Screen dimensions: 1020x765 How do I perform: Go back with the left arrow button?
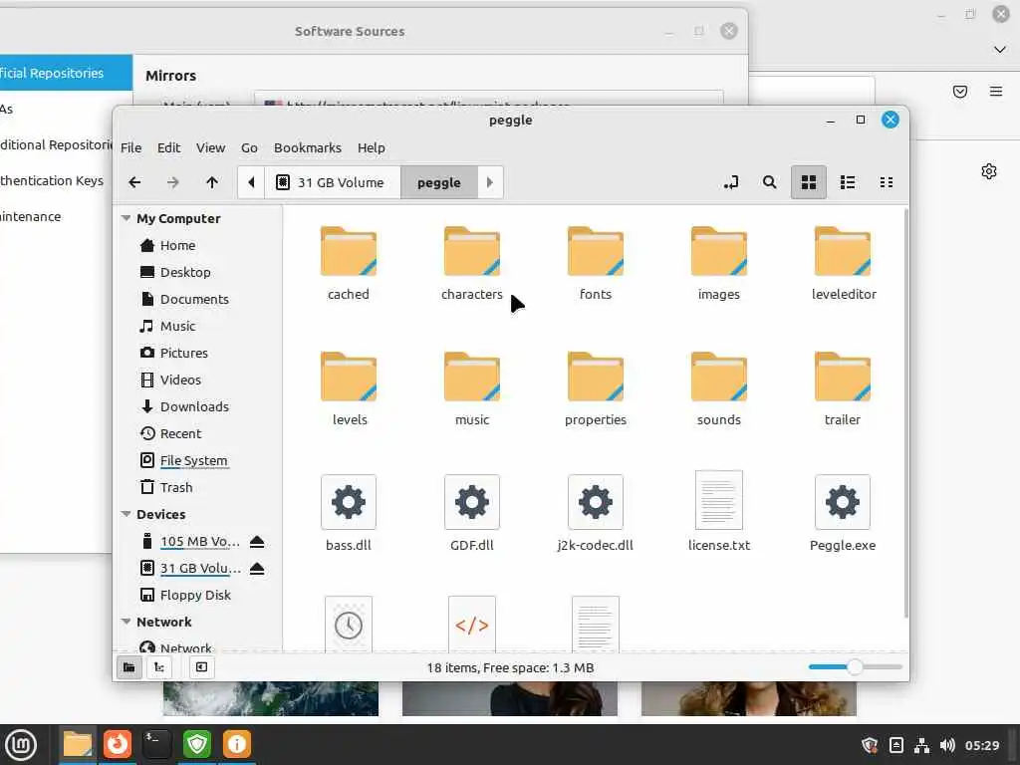pos(134,183)
